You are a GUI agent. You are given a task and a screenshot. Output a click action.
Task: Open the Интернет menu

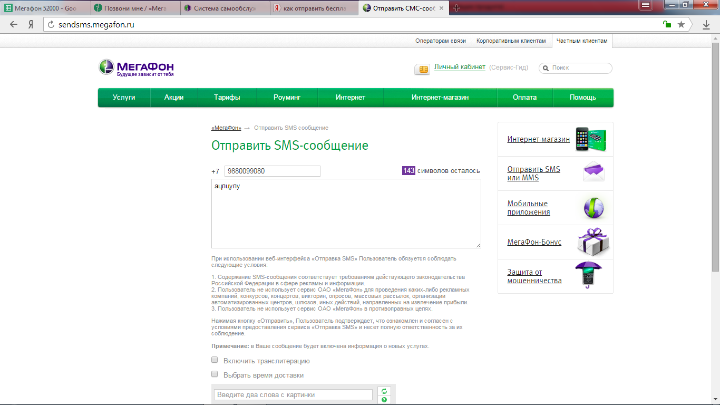click(351, 98)
